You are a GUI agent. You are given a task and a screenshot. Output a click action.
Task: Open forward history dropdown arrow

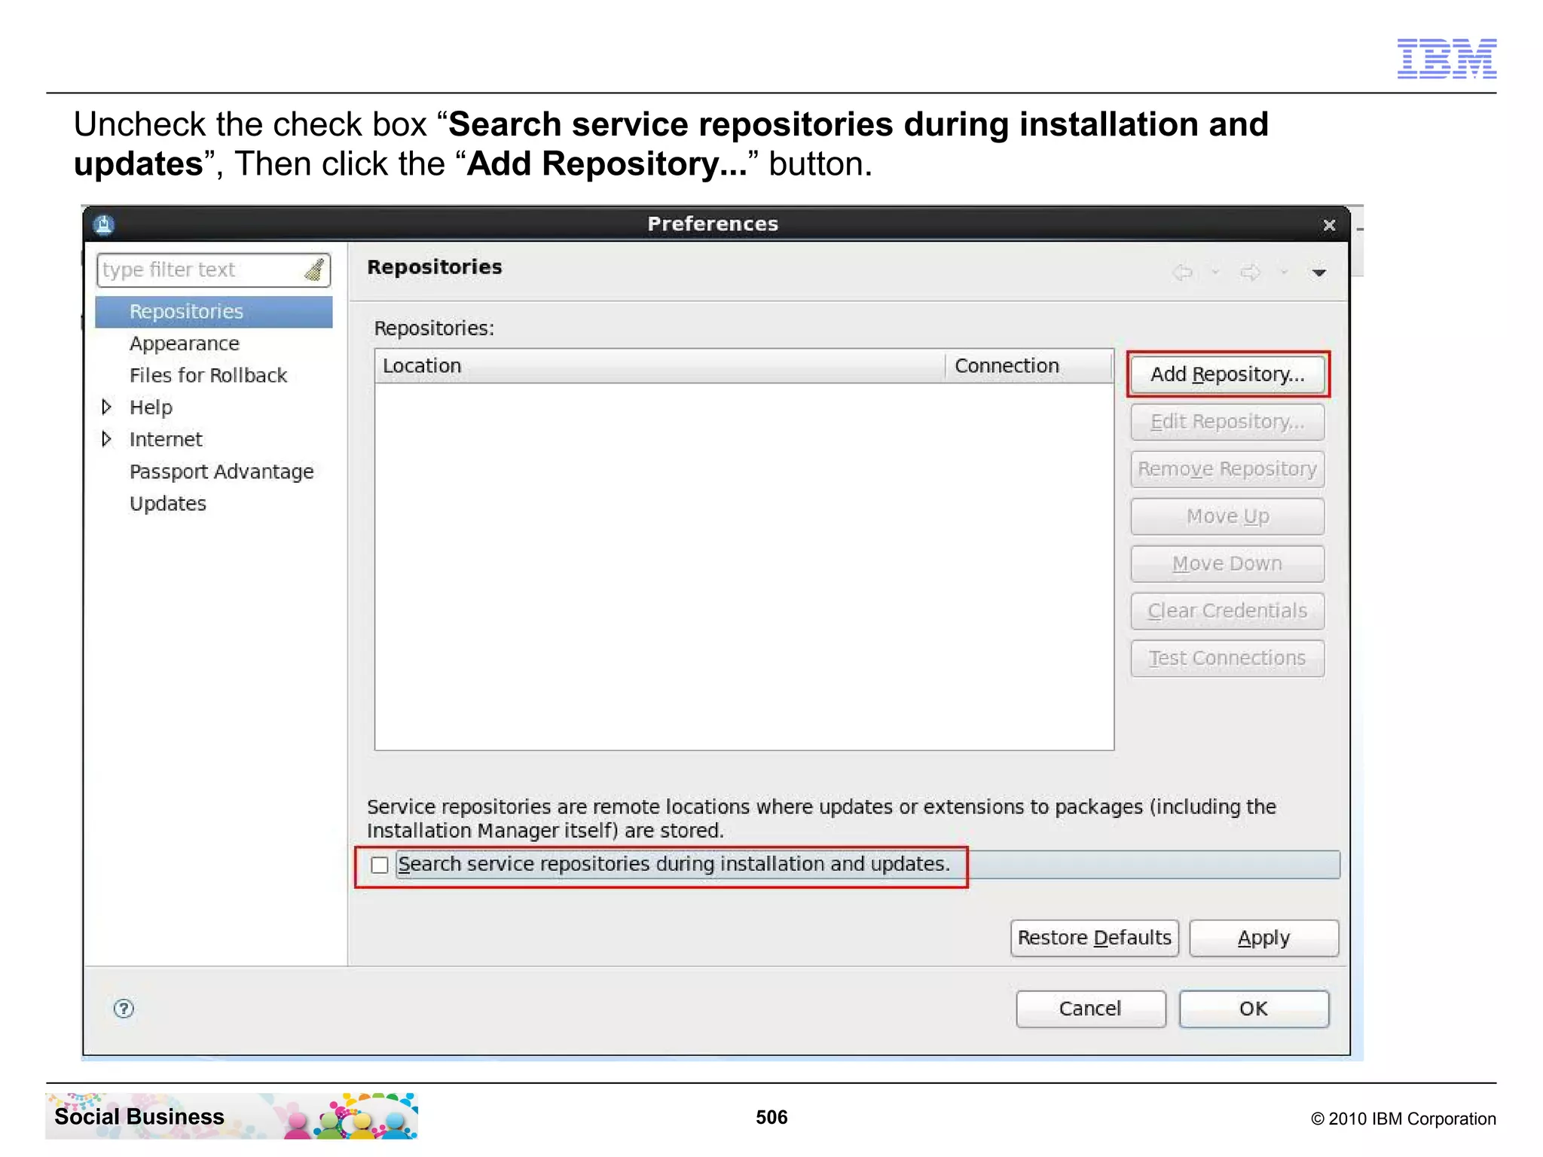pyautogui.click(x=1284, y=272)
